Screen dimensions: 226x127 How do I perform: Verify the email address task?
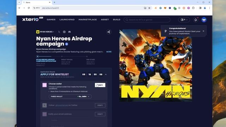click(x=100, y=114)
